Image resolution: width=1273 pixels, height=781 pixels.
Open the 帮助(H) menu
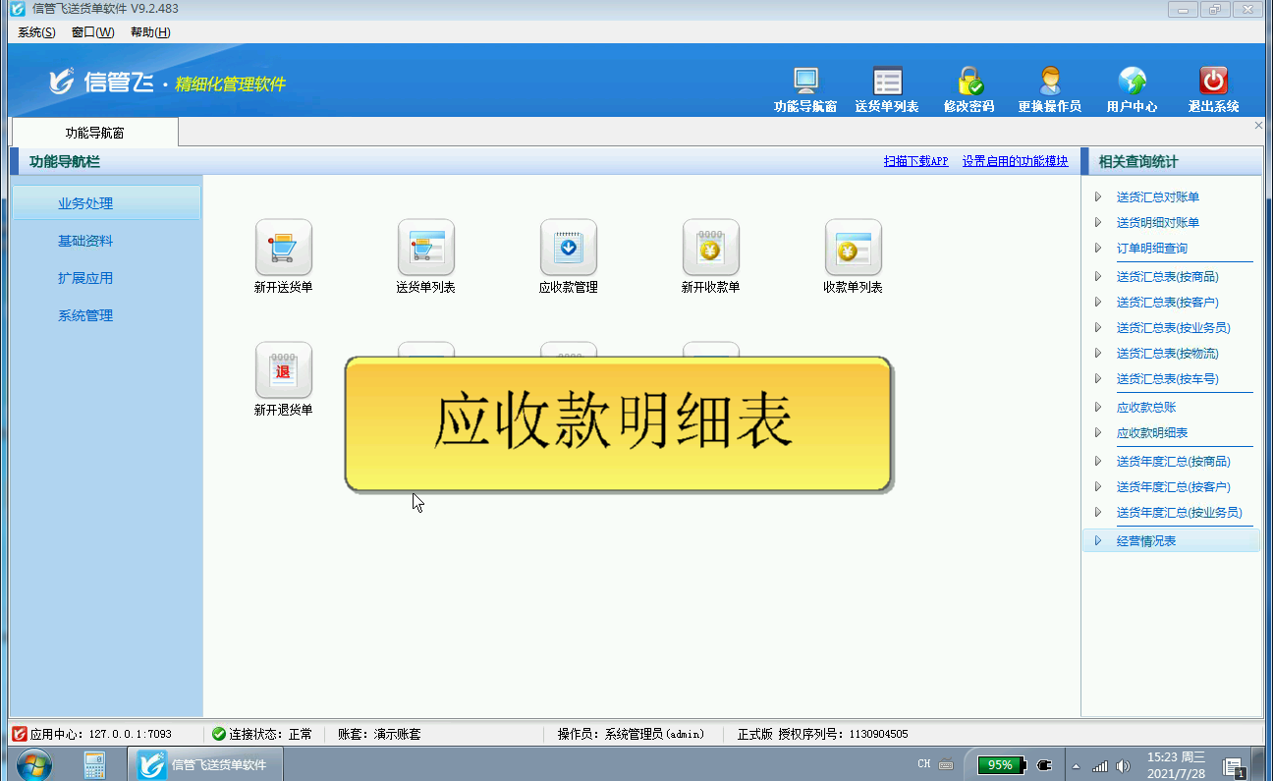pos(150,32)
